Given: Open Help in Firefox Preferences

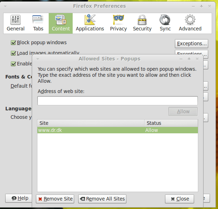Looking at the screenshot, I should (x=19, y=198).
